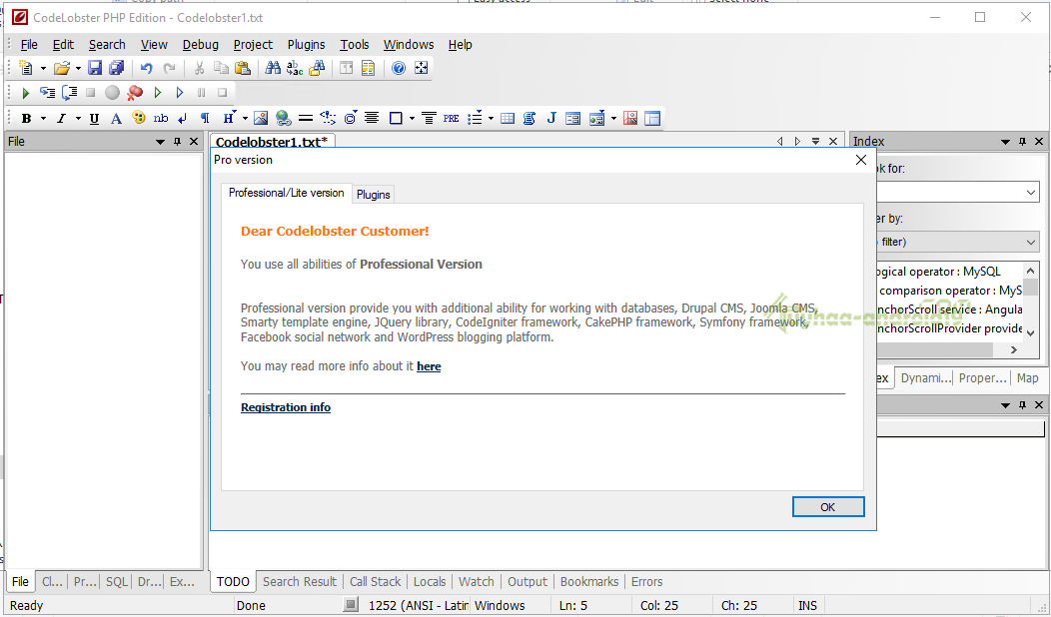Expand Heading H dropdown arrow
Image resolution: width=1051 pixels, height=617 pixels.
click(245, 119)
